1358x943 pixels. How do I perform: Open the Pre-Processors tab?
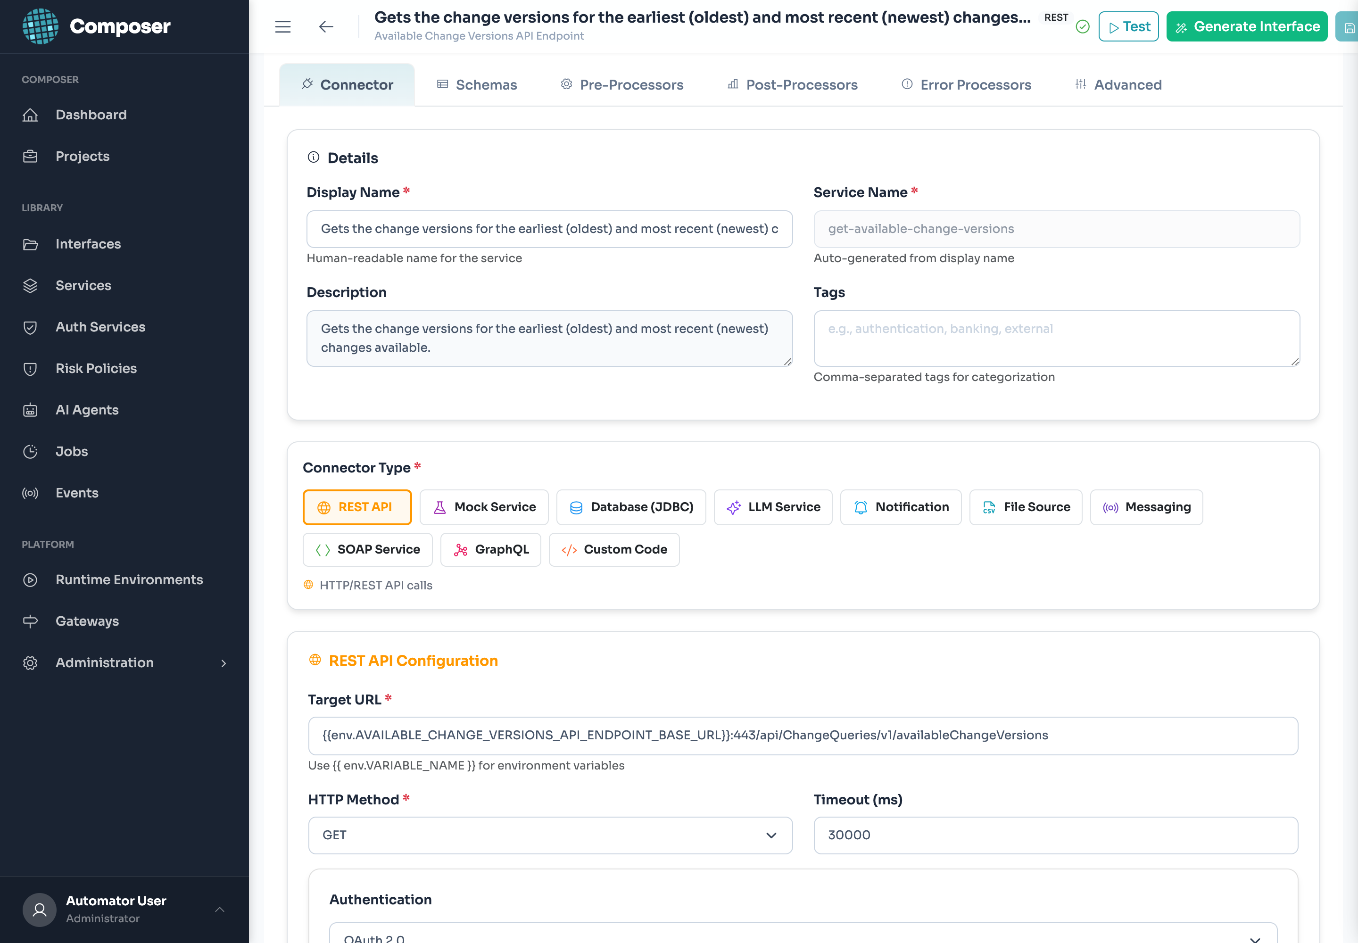(x=621, y=84)
